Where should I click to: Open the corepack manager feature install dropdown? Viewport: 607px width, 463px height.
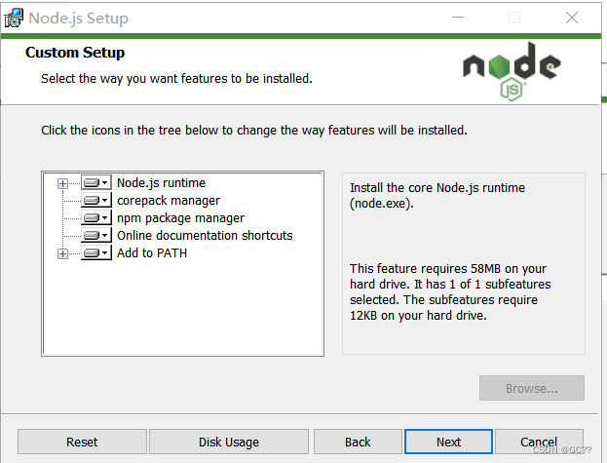[96, 200]
